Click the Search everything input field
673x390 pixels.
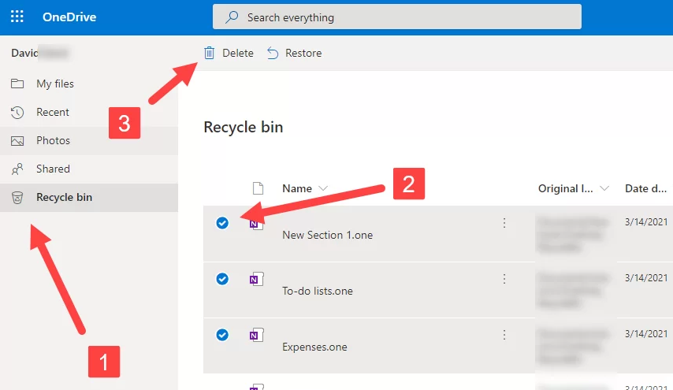click(x=397, y=17)
